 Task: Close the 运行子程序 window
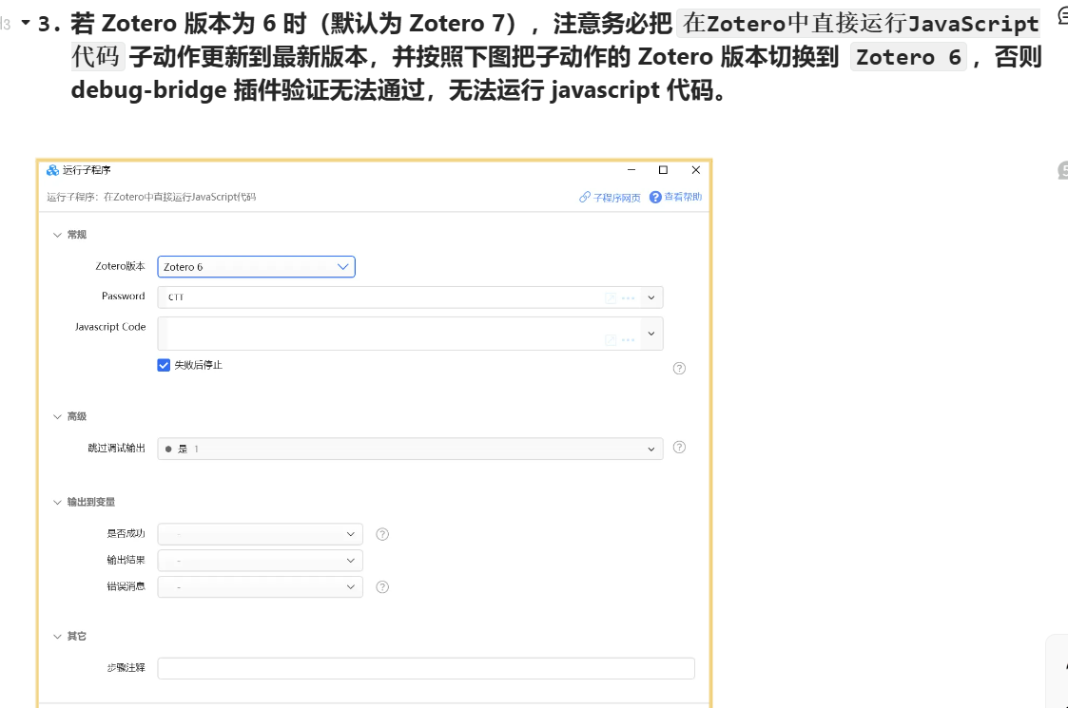point(695,169)
